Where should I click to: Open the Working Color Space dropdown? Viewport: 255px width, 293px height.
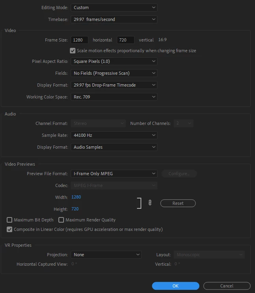click(x=114, y=97)
